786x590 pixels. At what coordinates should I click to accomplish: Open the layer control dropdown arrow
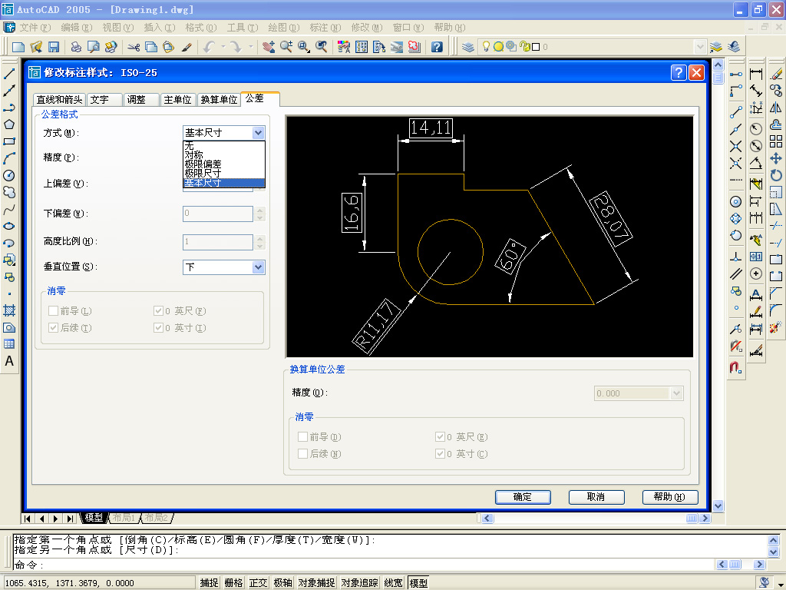pyautogui.click(x=700, y=47)
